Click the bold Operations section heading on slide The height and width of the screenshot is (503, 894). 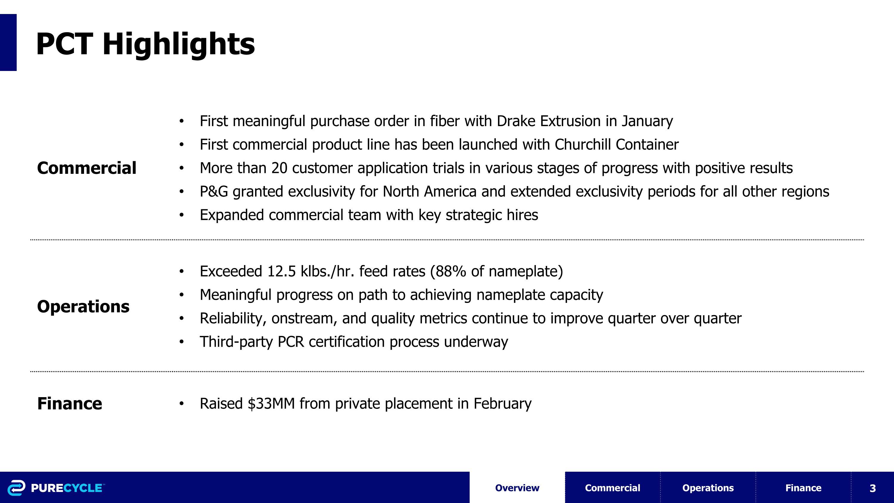tap(83, 307)
